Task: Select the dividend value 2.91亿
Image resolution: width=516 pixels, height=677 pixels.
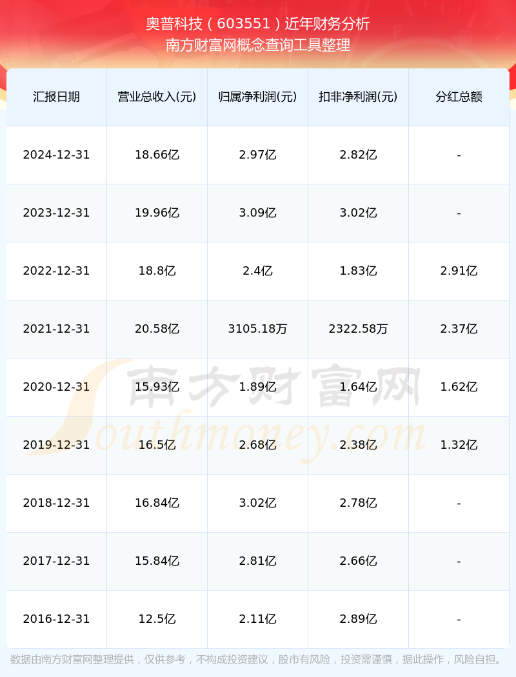Action: tap(459, 271)
